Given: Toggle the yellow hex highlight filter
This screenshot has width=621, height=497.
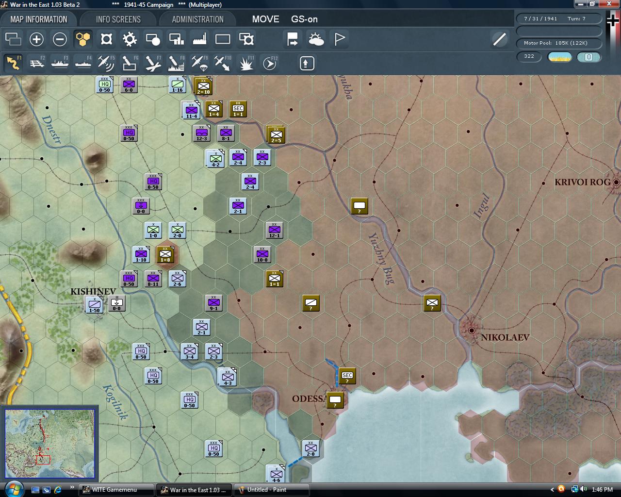Looking at the screenshot, I should pyautogui.click(x=82, y=39).
